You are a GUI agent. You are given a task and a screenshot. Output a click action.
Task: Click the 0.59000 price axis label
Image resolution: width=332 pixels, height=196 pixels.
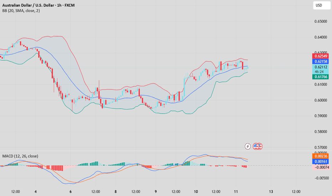(x=321, y=116)
